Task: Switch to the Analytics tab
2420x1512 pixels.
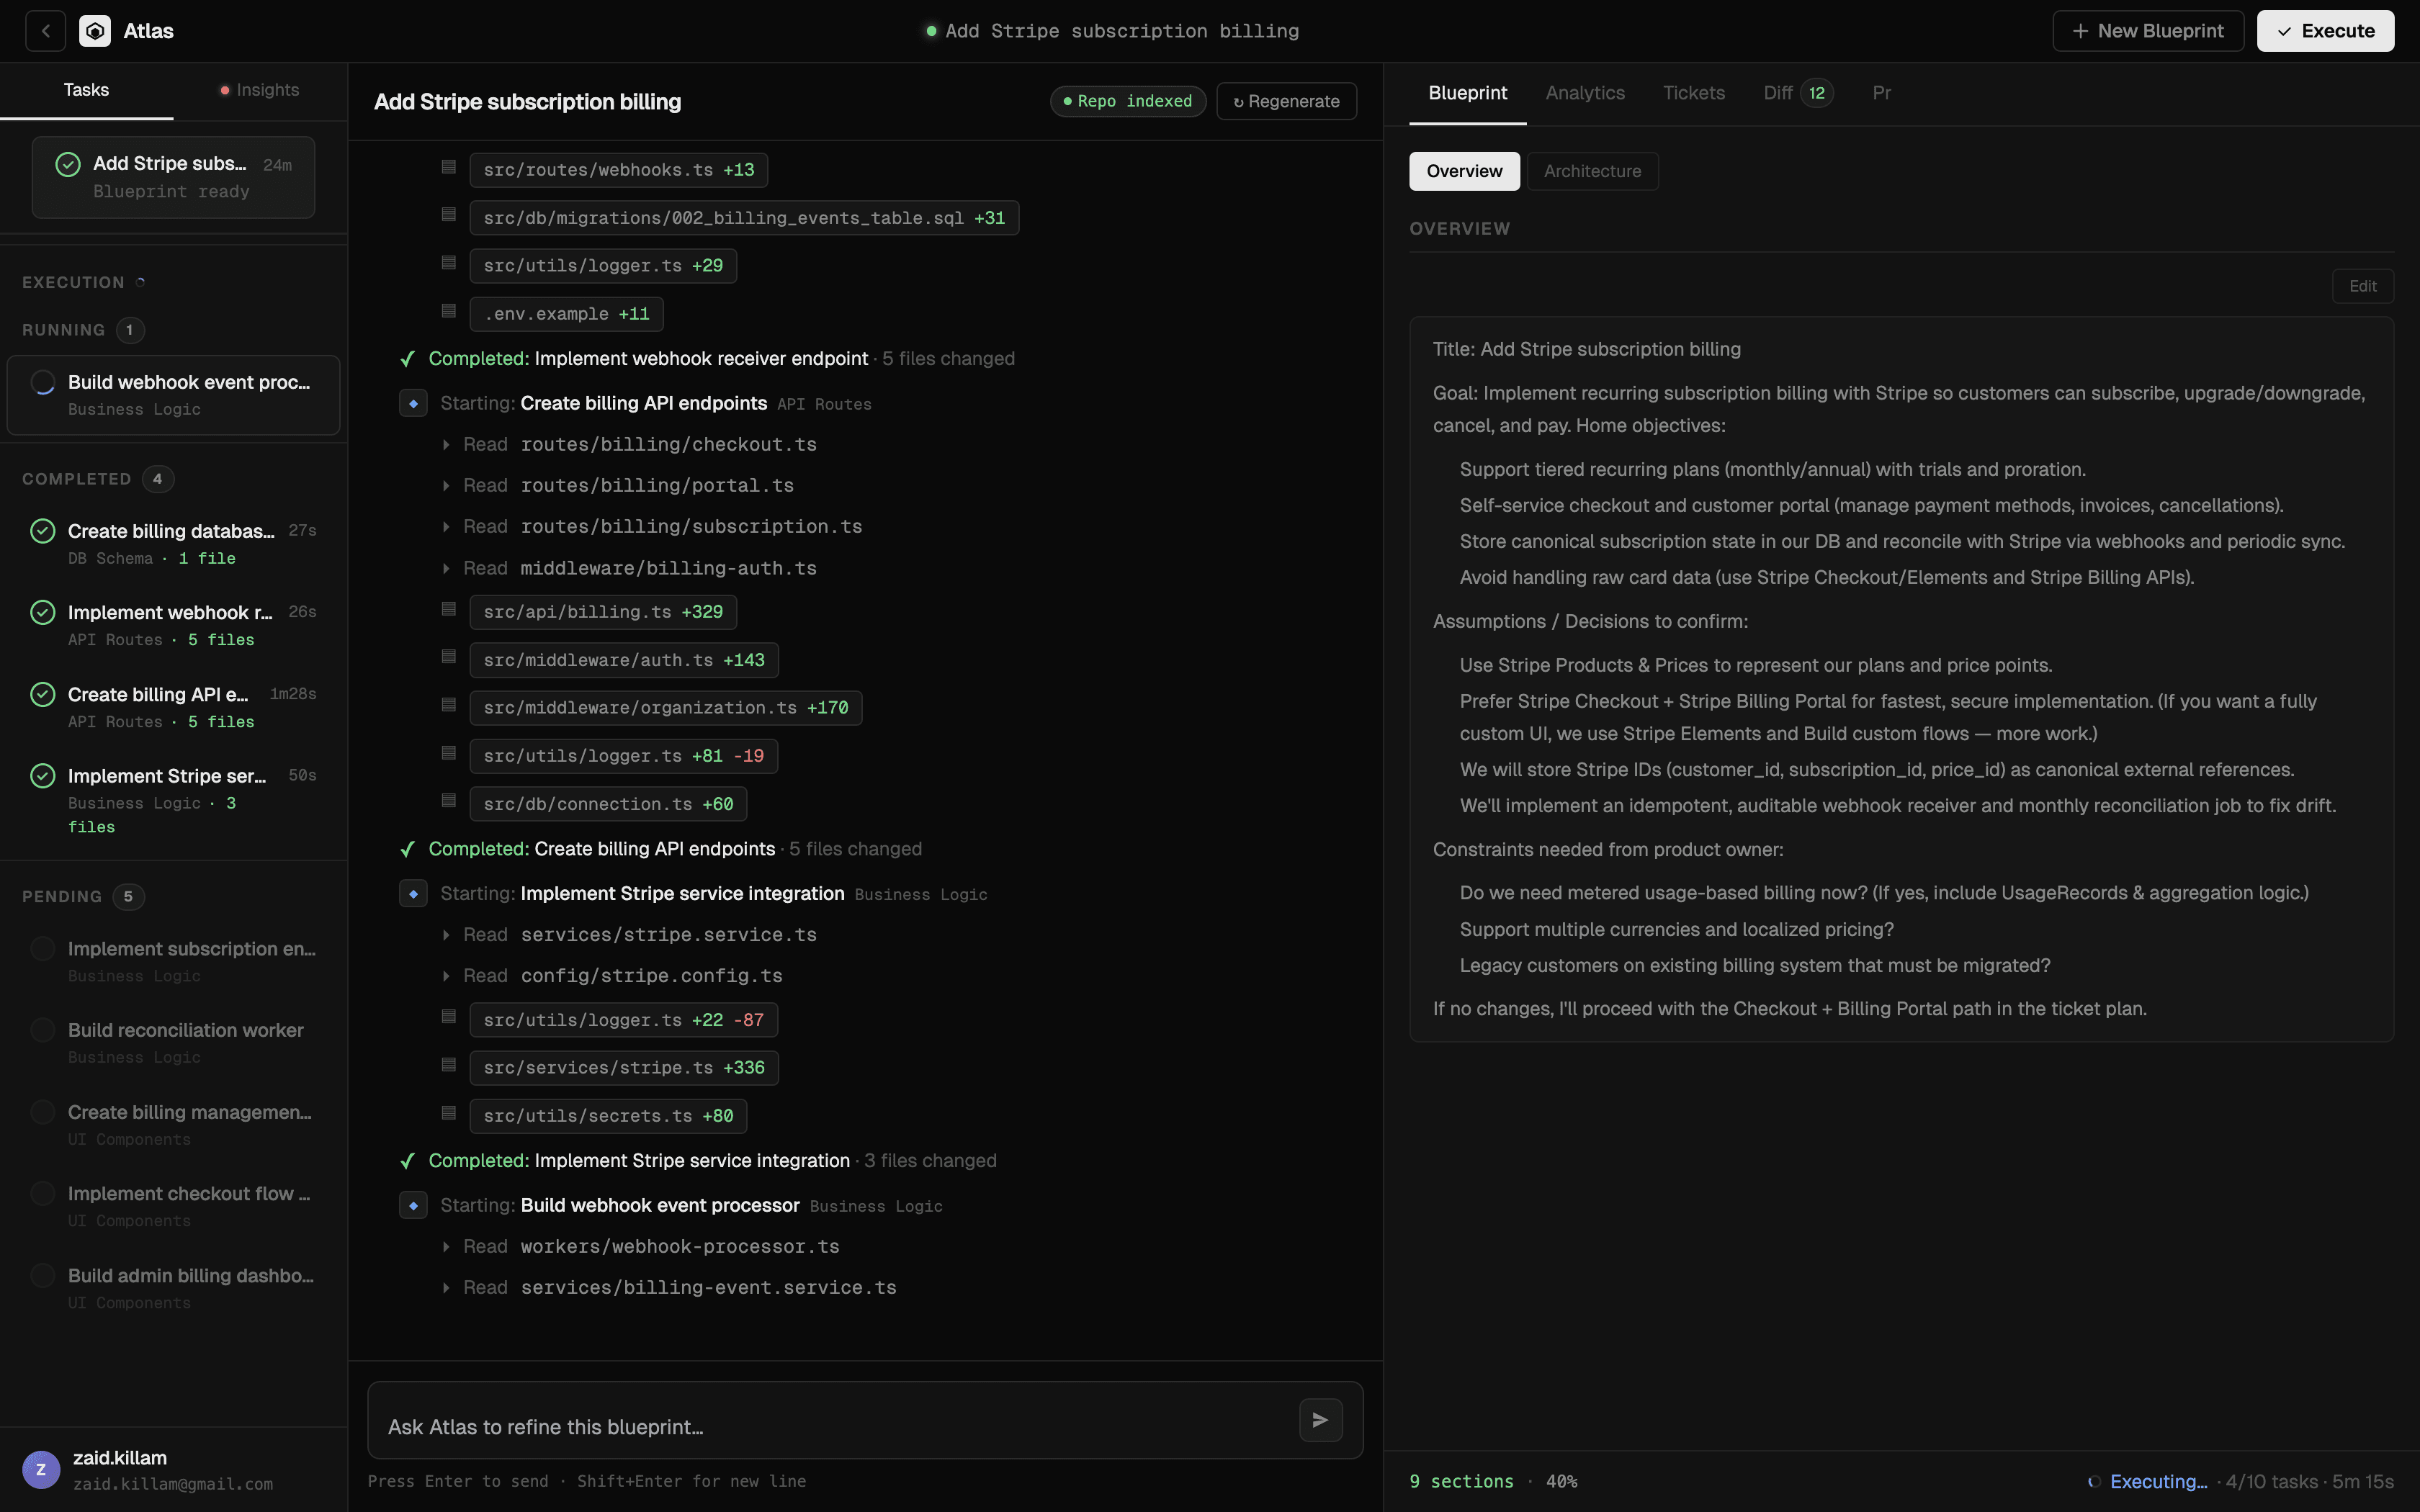Action: [1584, 93]
